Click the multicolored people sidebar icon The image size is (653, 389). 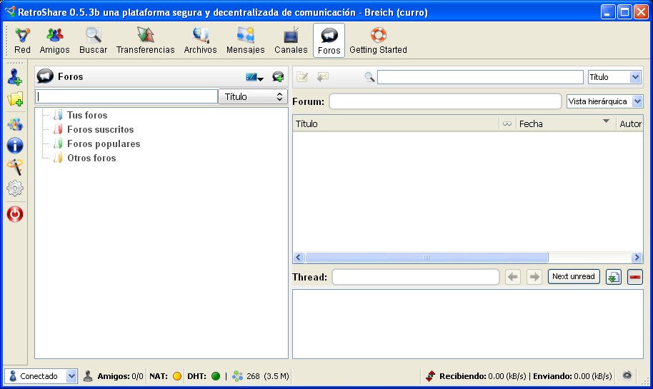point(15,124)
